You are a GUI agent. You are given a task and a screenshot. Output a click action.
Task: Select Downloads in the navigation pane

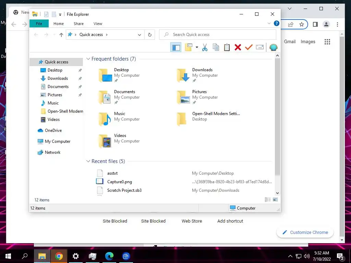click(x=58, y=78)
